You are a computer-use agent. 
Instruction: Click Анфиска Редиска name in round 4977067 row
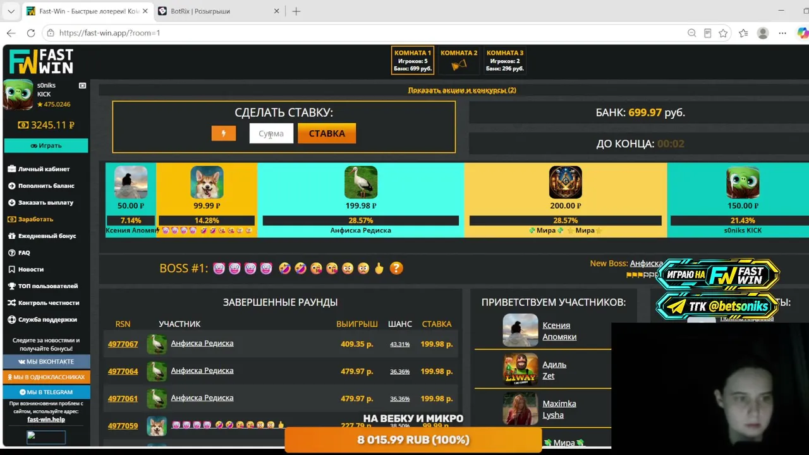(x=202, y=343)
